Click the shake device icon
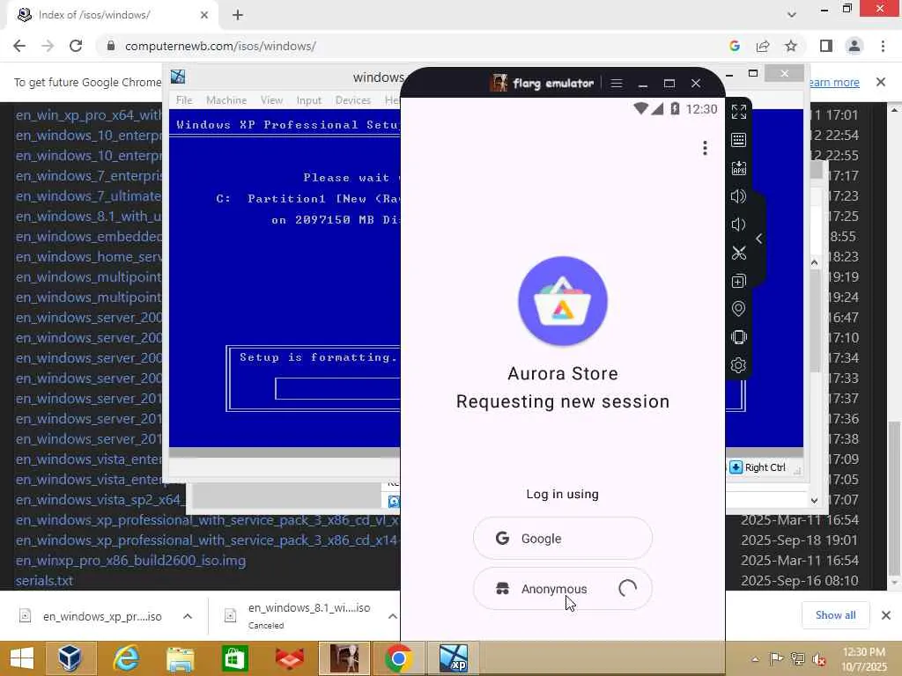The height and width of the screenshot is (676, 902). [x=739, y=337]
